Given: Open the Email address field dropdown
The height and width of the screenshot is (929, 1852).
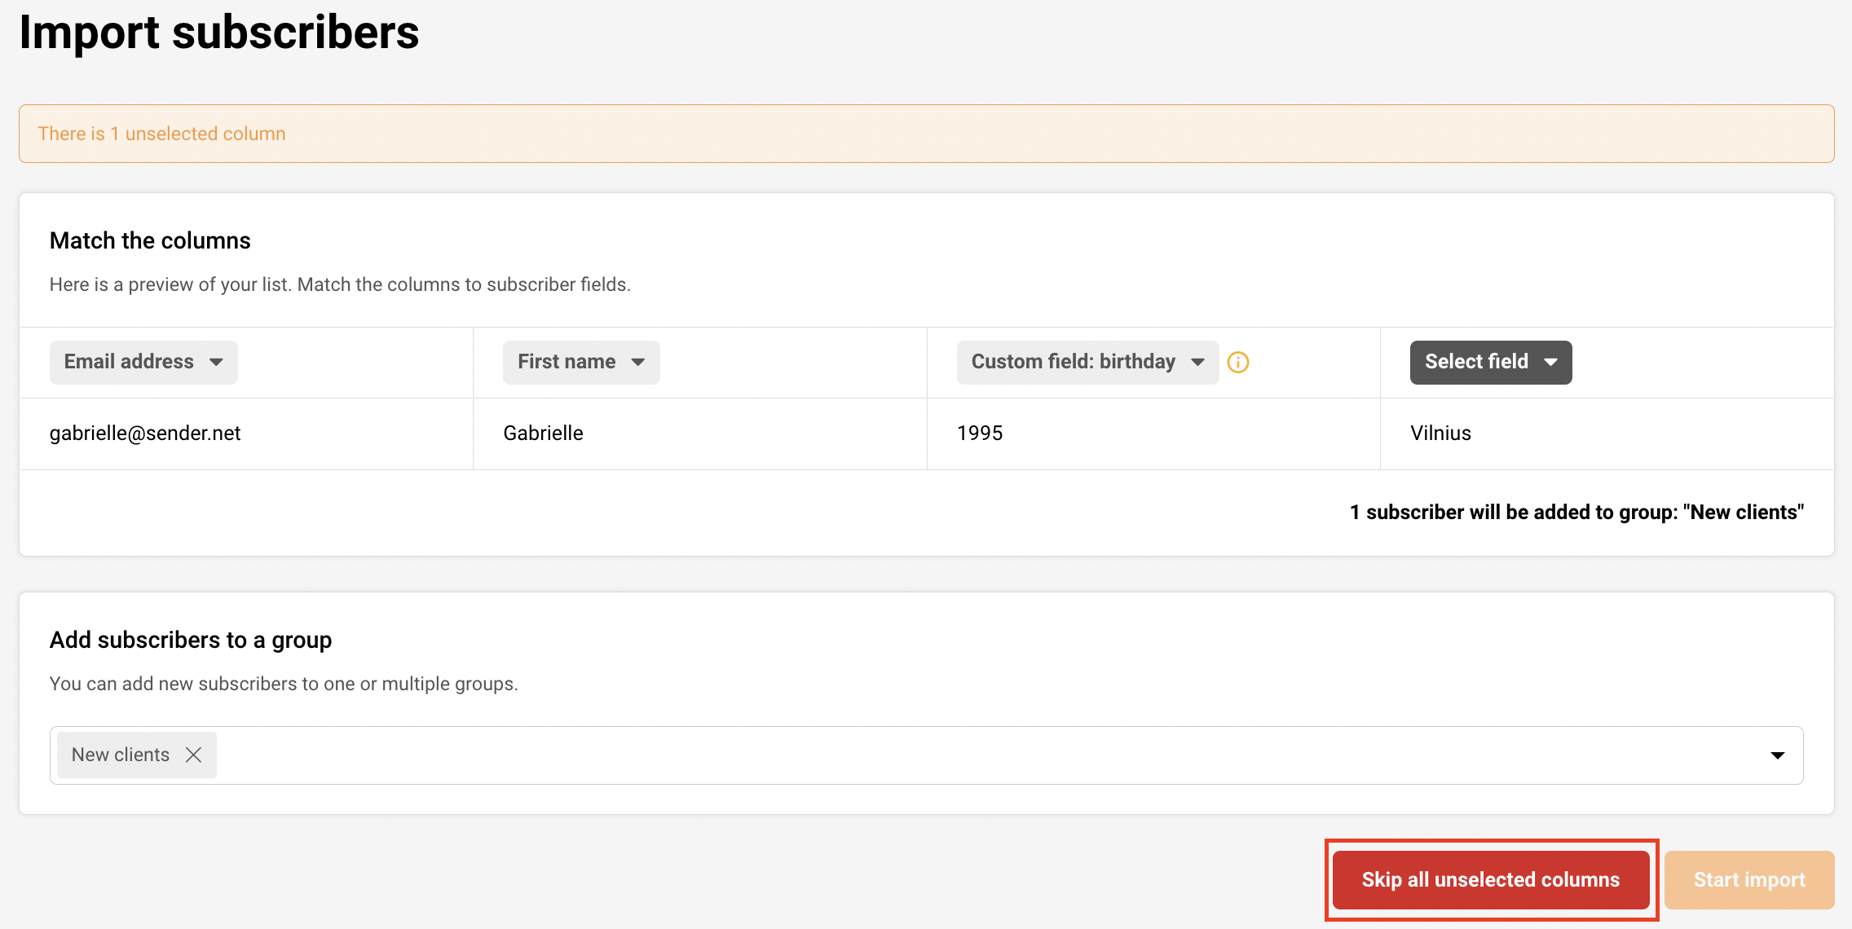Looking at the screenshot, I should [x=143, y=362].
